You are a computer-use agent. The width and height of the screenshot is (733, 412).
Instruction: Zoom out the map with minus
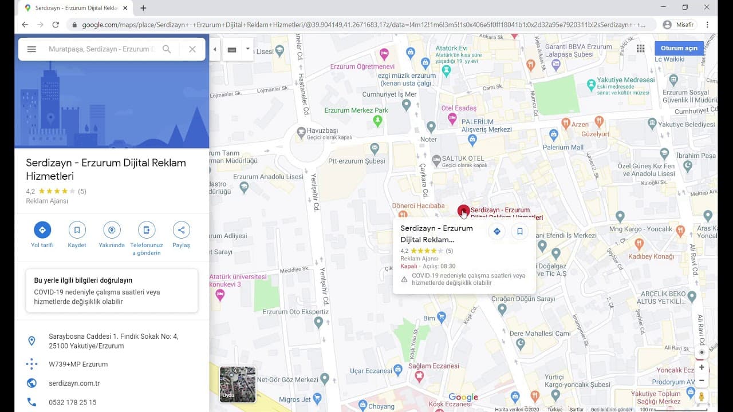click(x=702, y=381)
